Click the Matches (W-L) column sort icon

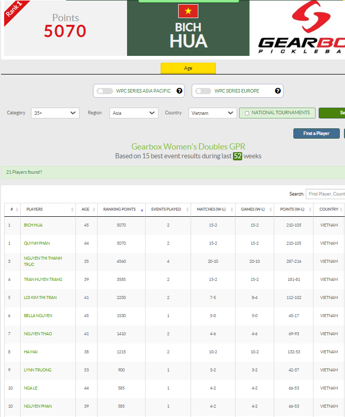click(232, 210)
